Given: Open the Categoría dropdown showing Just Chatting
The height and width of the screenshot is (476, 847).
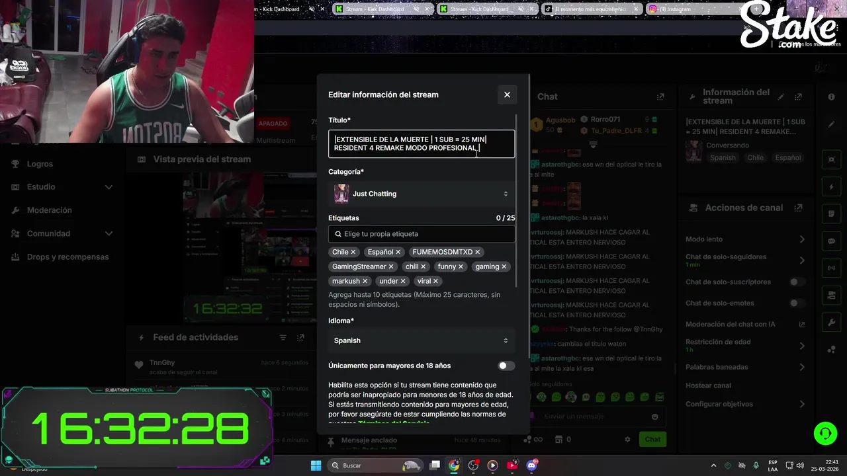Looking at the screenshot, I should (x=422, y=194).
